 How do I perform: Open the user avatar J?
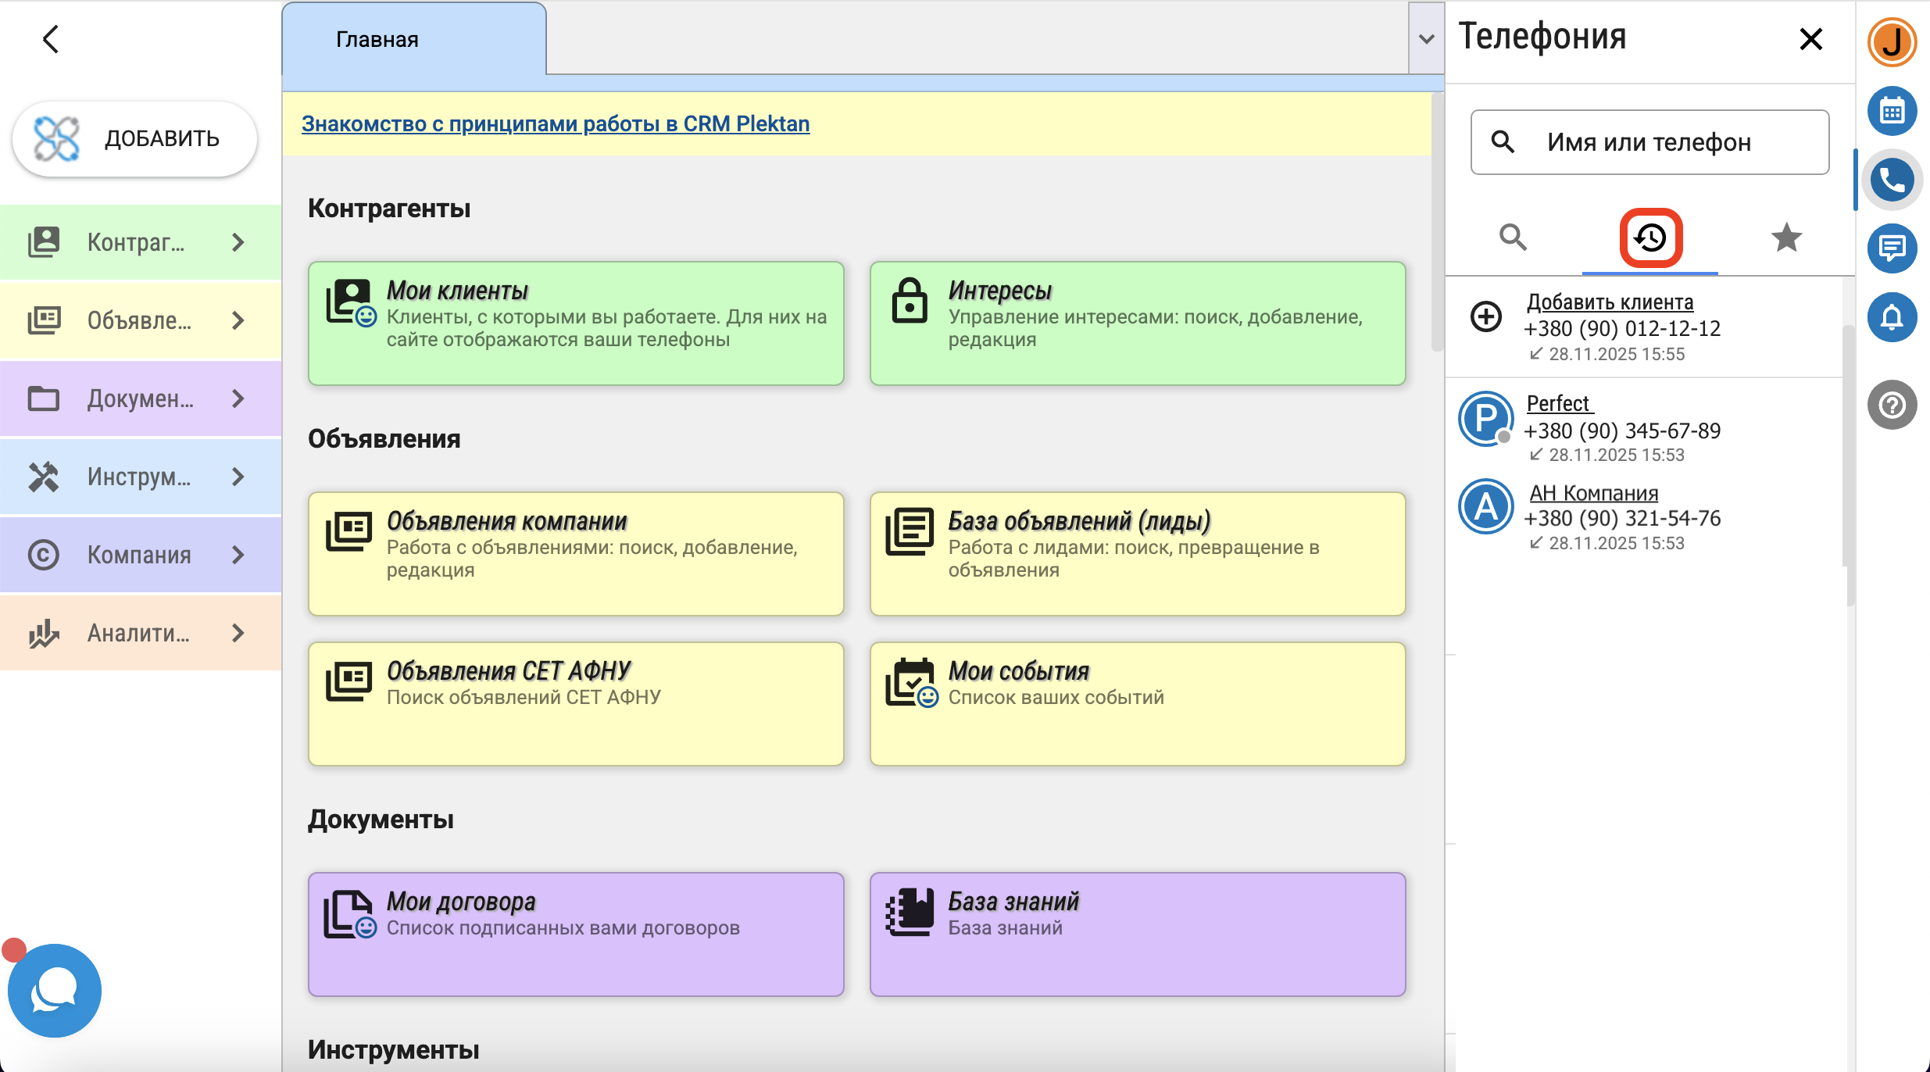click(1891, 42)
